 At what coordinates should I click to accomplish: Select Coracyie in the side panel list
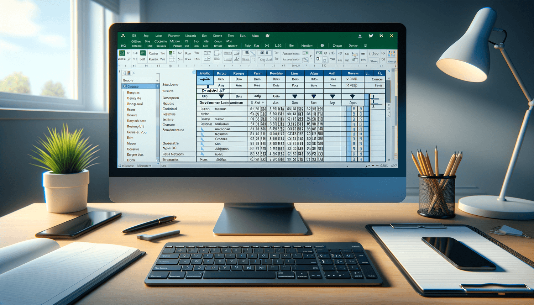pos(133,149)
